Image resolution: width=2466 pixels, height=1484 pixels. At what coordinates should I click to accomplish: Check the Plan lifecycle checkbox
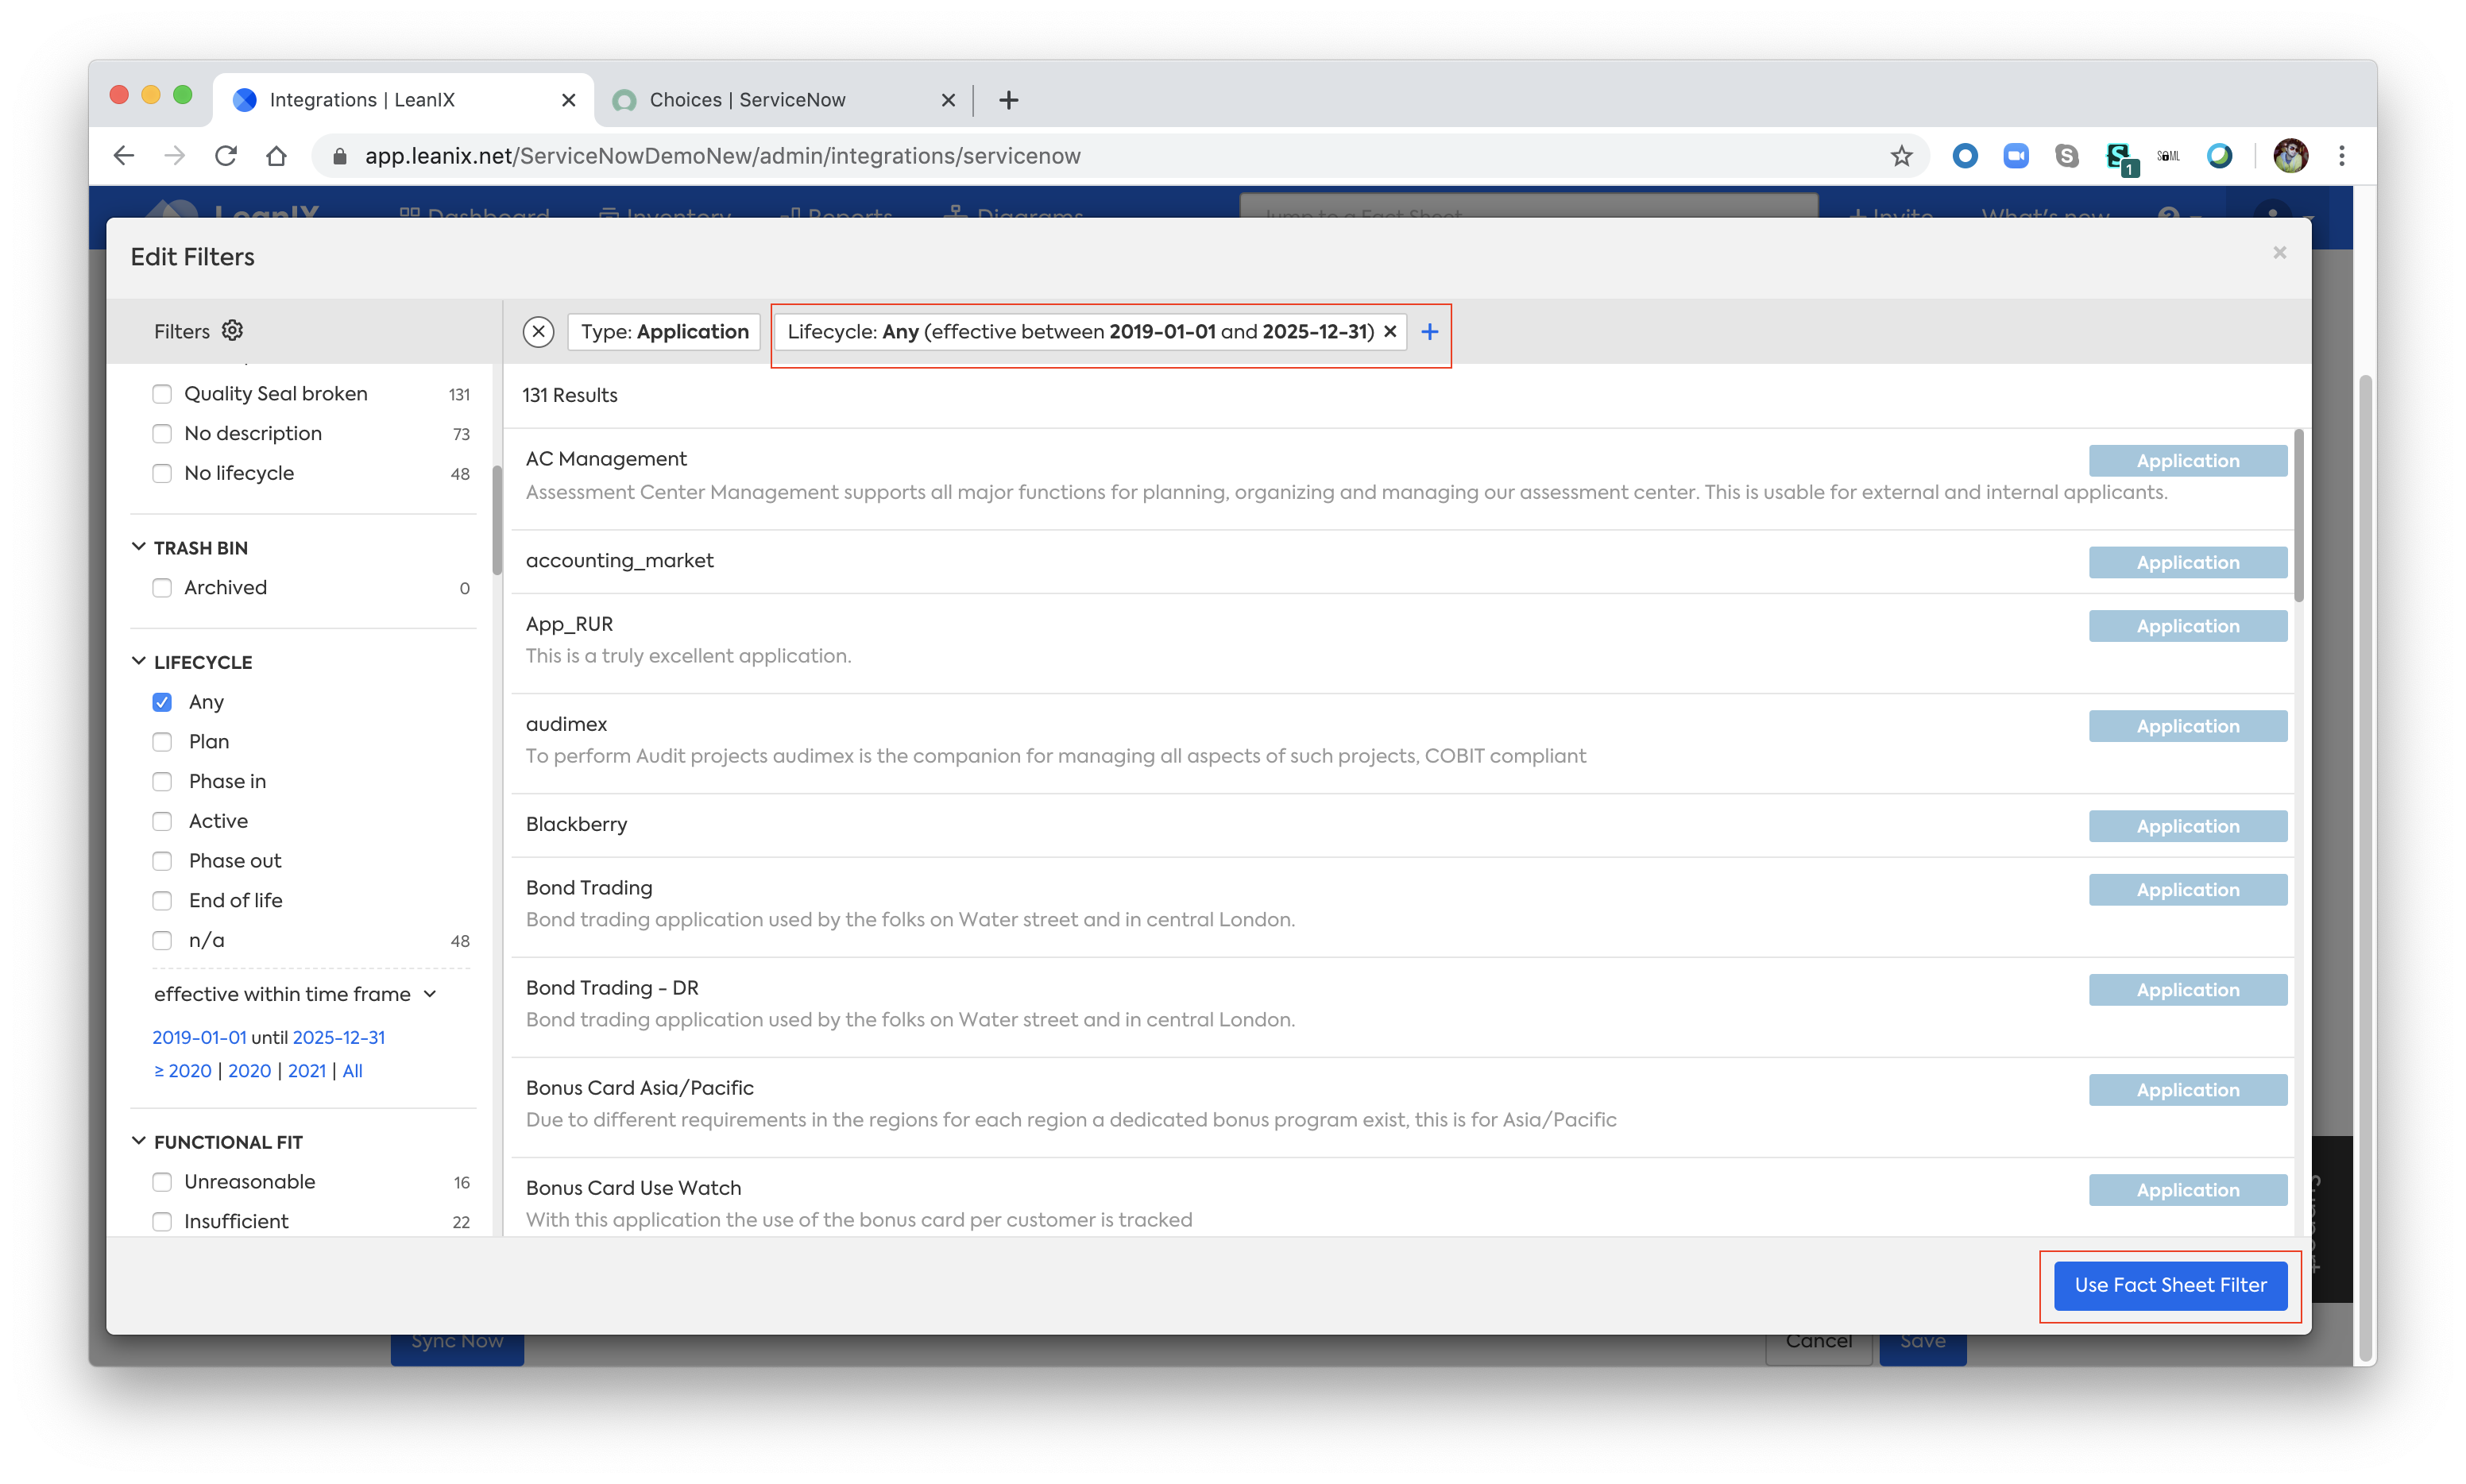tap(162, 742)
